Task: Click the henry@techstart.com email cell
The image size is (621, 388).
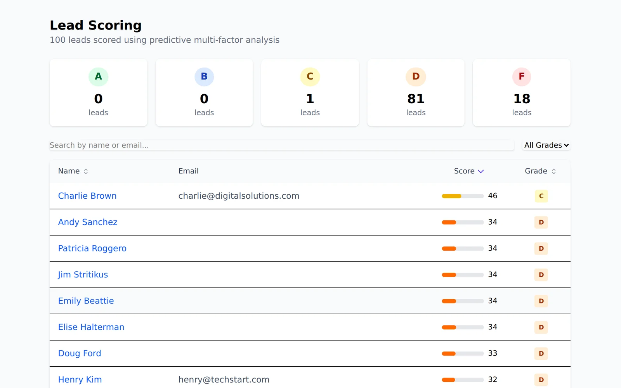Action: (224, 379)
